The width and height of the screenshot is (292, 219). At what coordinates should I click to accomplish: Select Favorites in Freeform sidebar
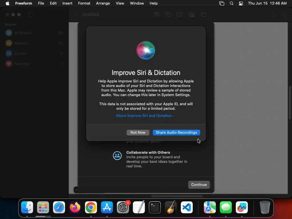34,64
